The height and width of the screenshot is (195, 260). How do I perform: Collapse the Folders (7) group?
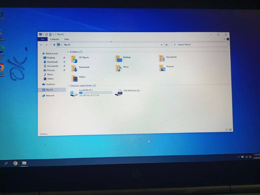69,52
